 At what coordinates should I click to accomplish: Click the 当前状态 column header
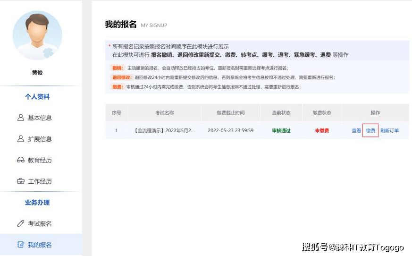pyautogui.click(x=281, y=112)
